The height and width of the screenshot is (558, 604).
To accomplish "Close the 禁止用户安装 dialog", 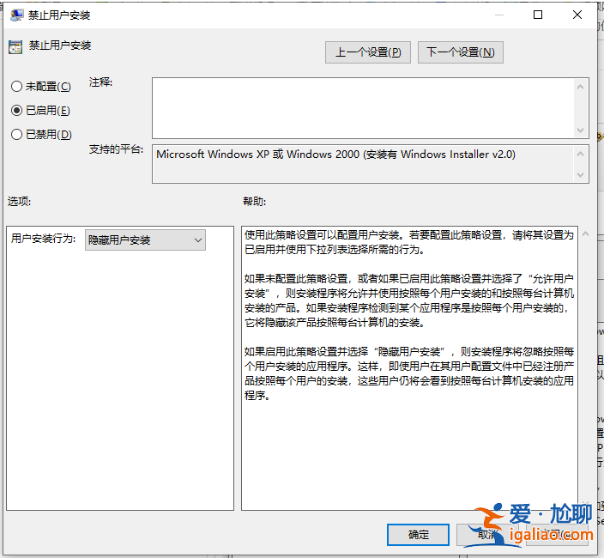I will (577, 15).
